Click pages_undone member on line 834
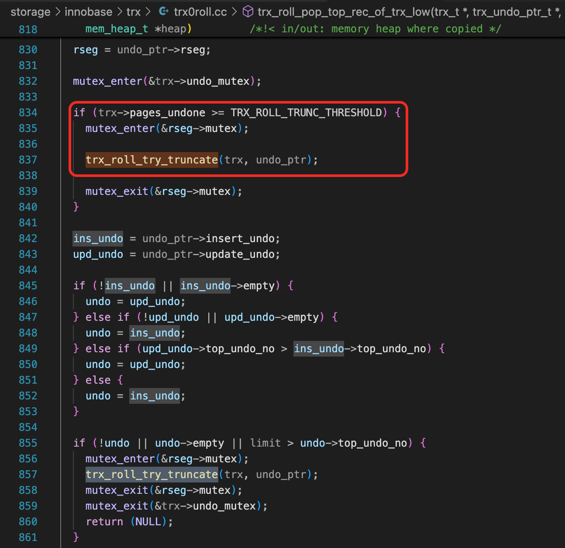Viewport: 565px width, 548px height. (x=167, y=113)
